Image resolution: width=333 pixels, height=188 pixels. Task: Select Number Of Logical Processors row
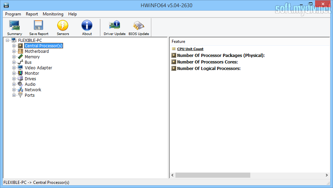point(209,68)
